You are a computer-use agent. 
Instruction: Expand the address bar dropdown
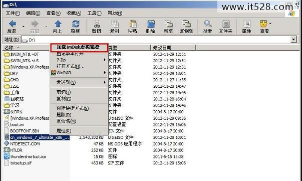(293, 40)
